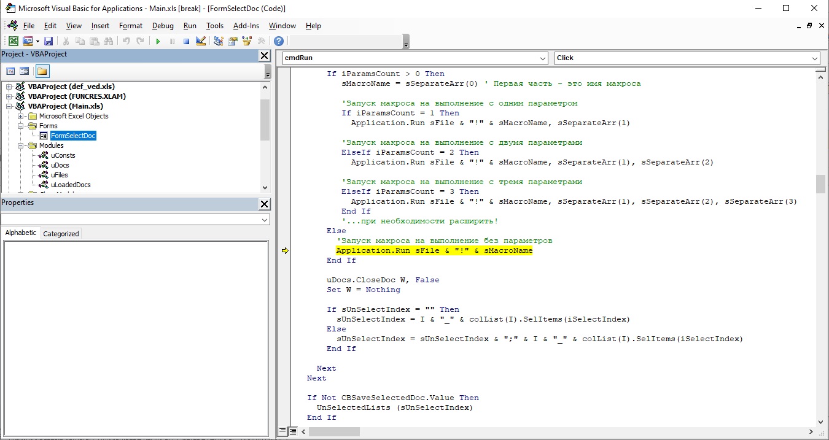Collapse the Forms folder node
Viewport: 829px width, 440px height.
click(x=21, y=126)
